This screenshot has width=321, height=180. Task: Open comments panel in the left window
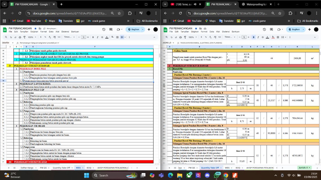point(111,29)
